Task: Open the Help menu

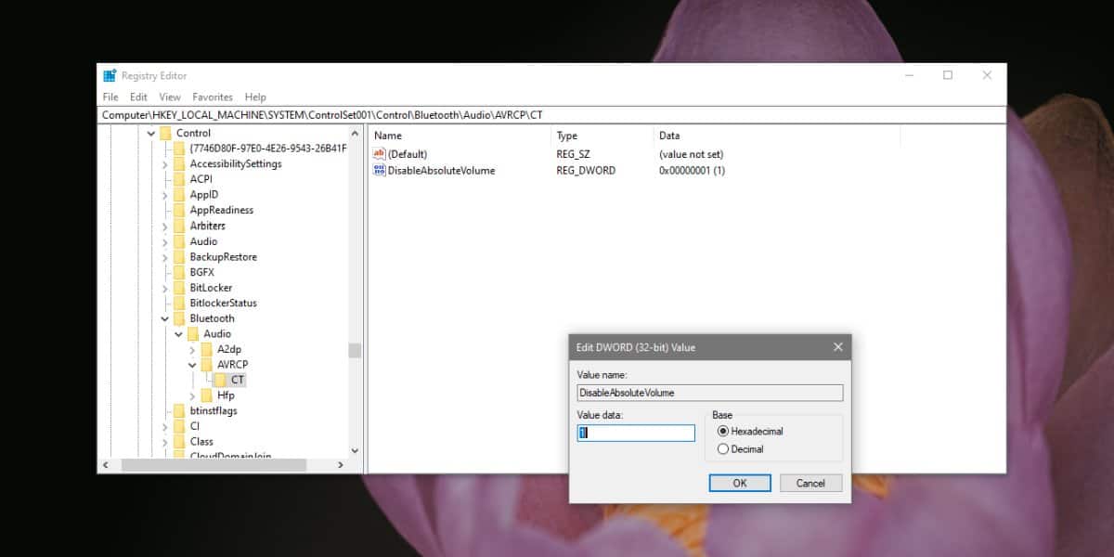Action: 255,97
